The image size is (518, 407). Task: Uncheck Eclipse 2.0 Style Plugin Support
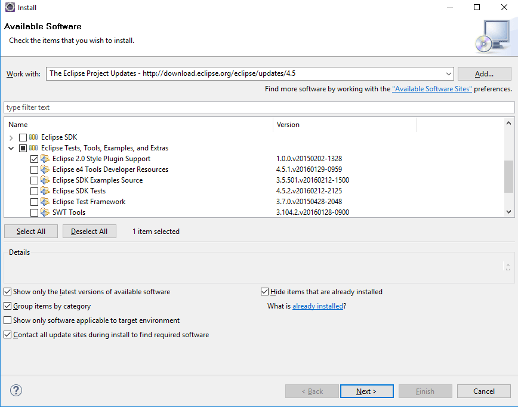34,159
